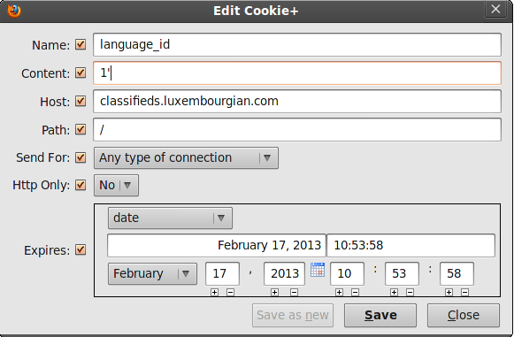Toggle the Content checkbox
Image resolution: width=514 pixels, height=337 pixels.
tap(81, 73)
